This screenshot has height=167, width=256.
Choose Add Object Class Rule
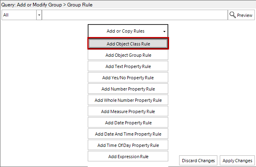(x=128, y=44)
